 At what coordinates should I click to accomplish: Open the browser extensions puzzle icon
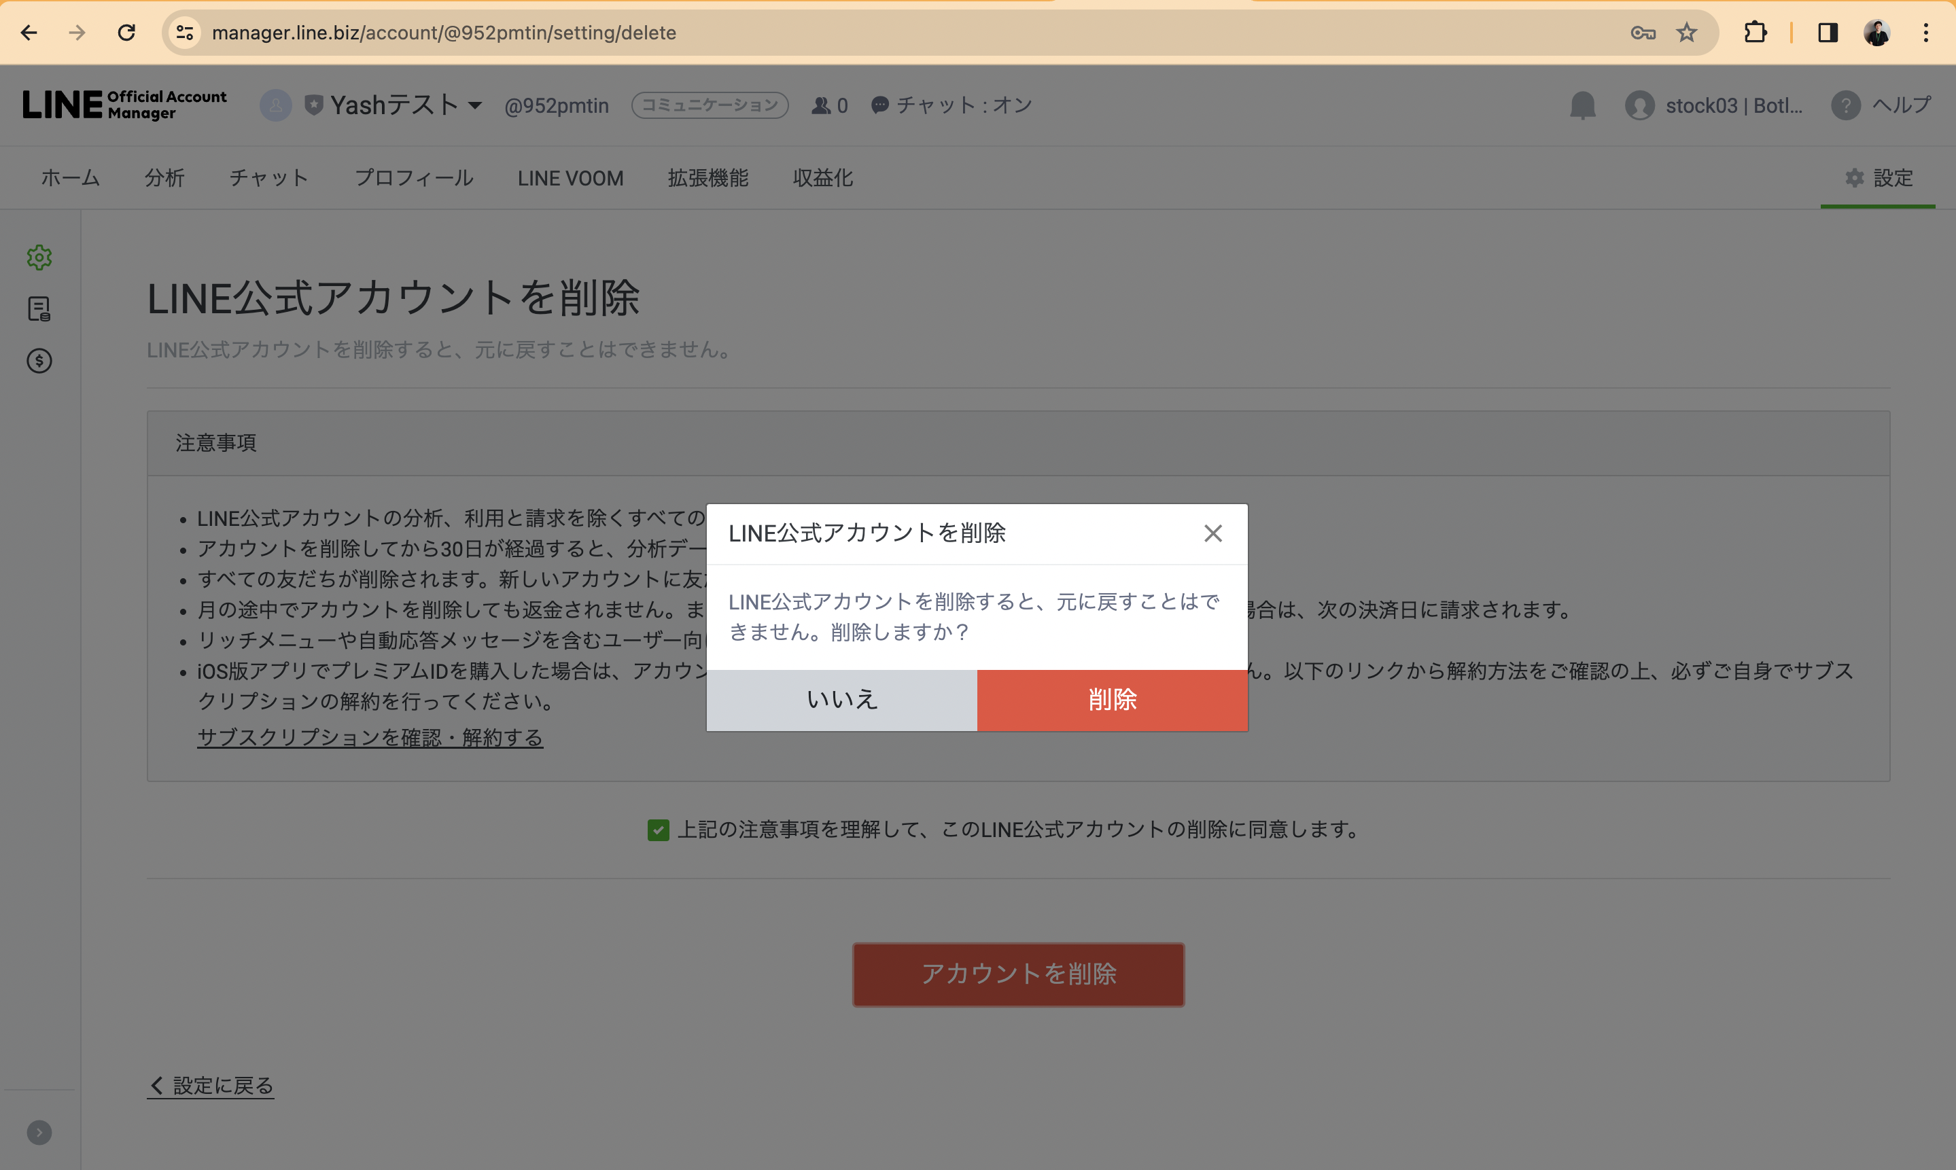click(1755, 33)
